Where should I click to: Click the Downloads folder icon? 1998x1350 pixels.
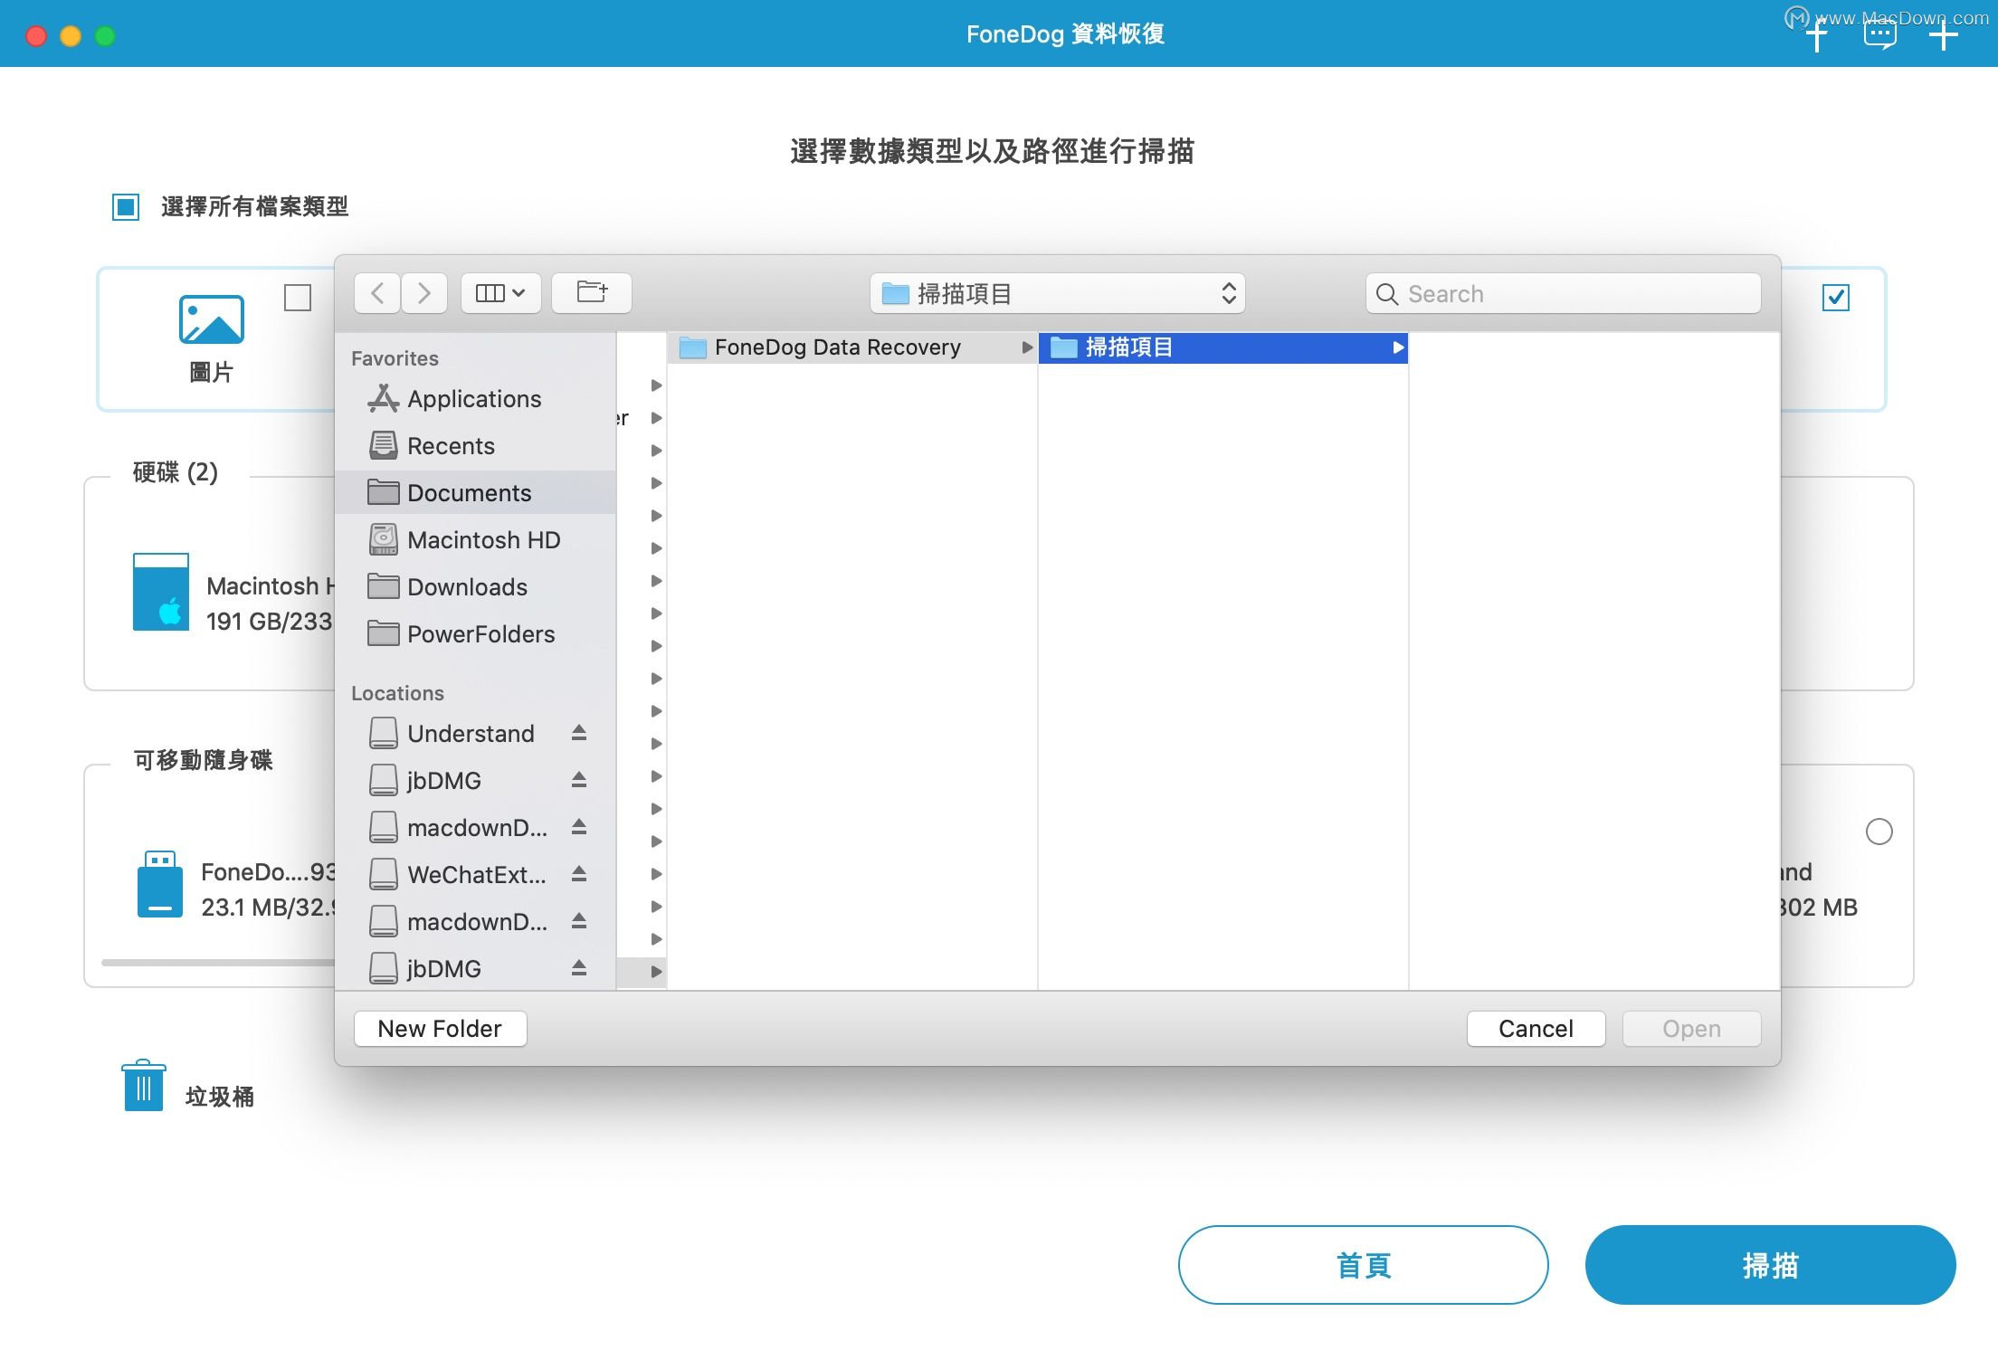pos(383,586)
